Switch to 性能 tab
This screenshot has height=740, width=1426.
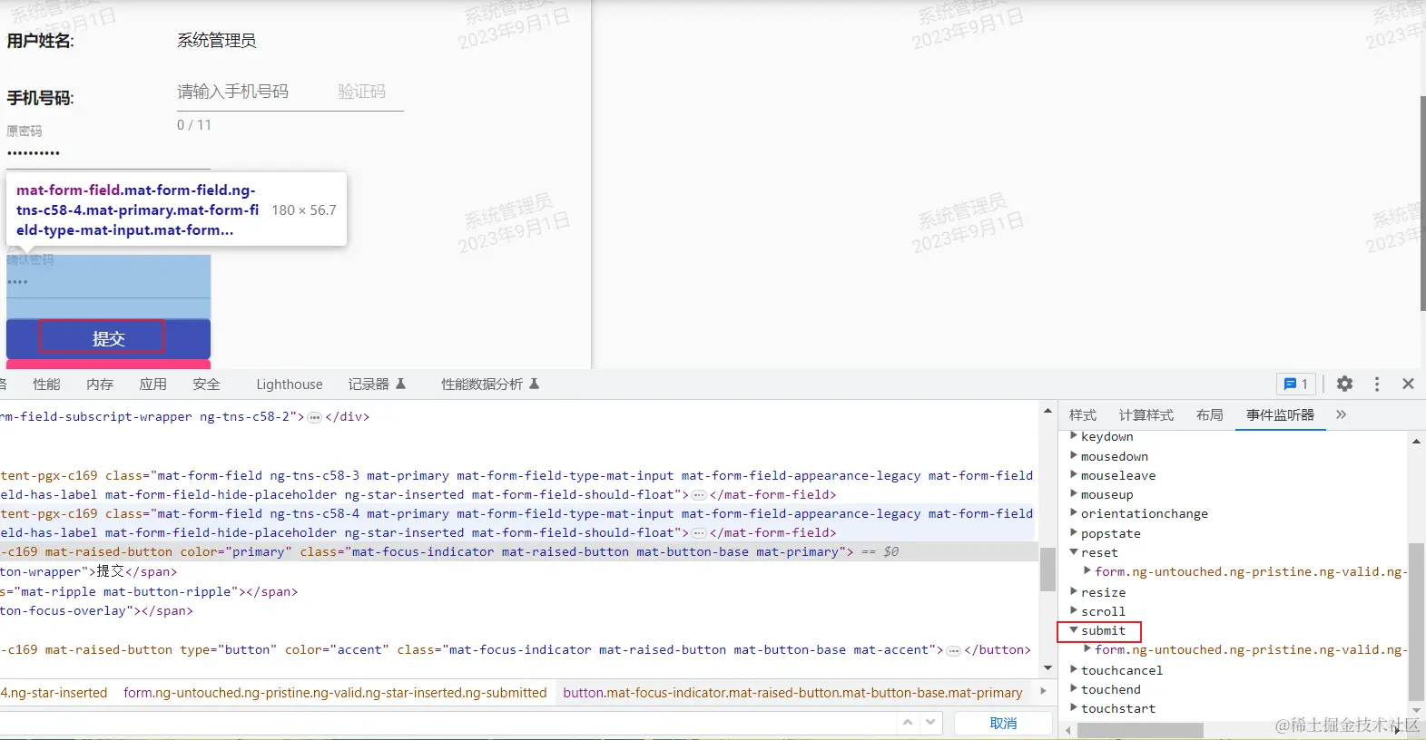click(46, 384)
